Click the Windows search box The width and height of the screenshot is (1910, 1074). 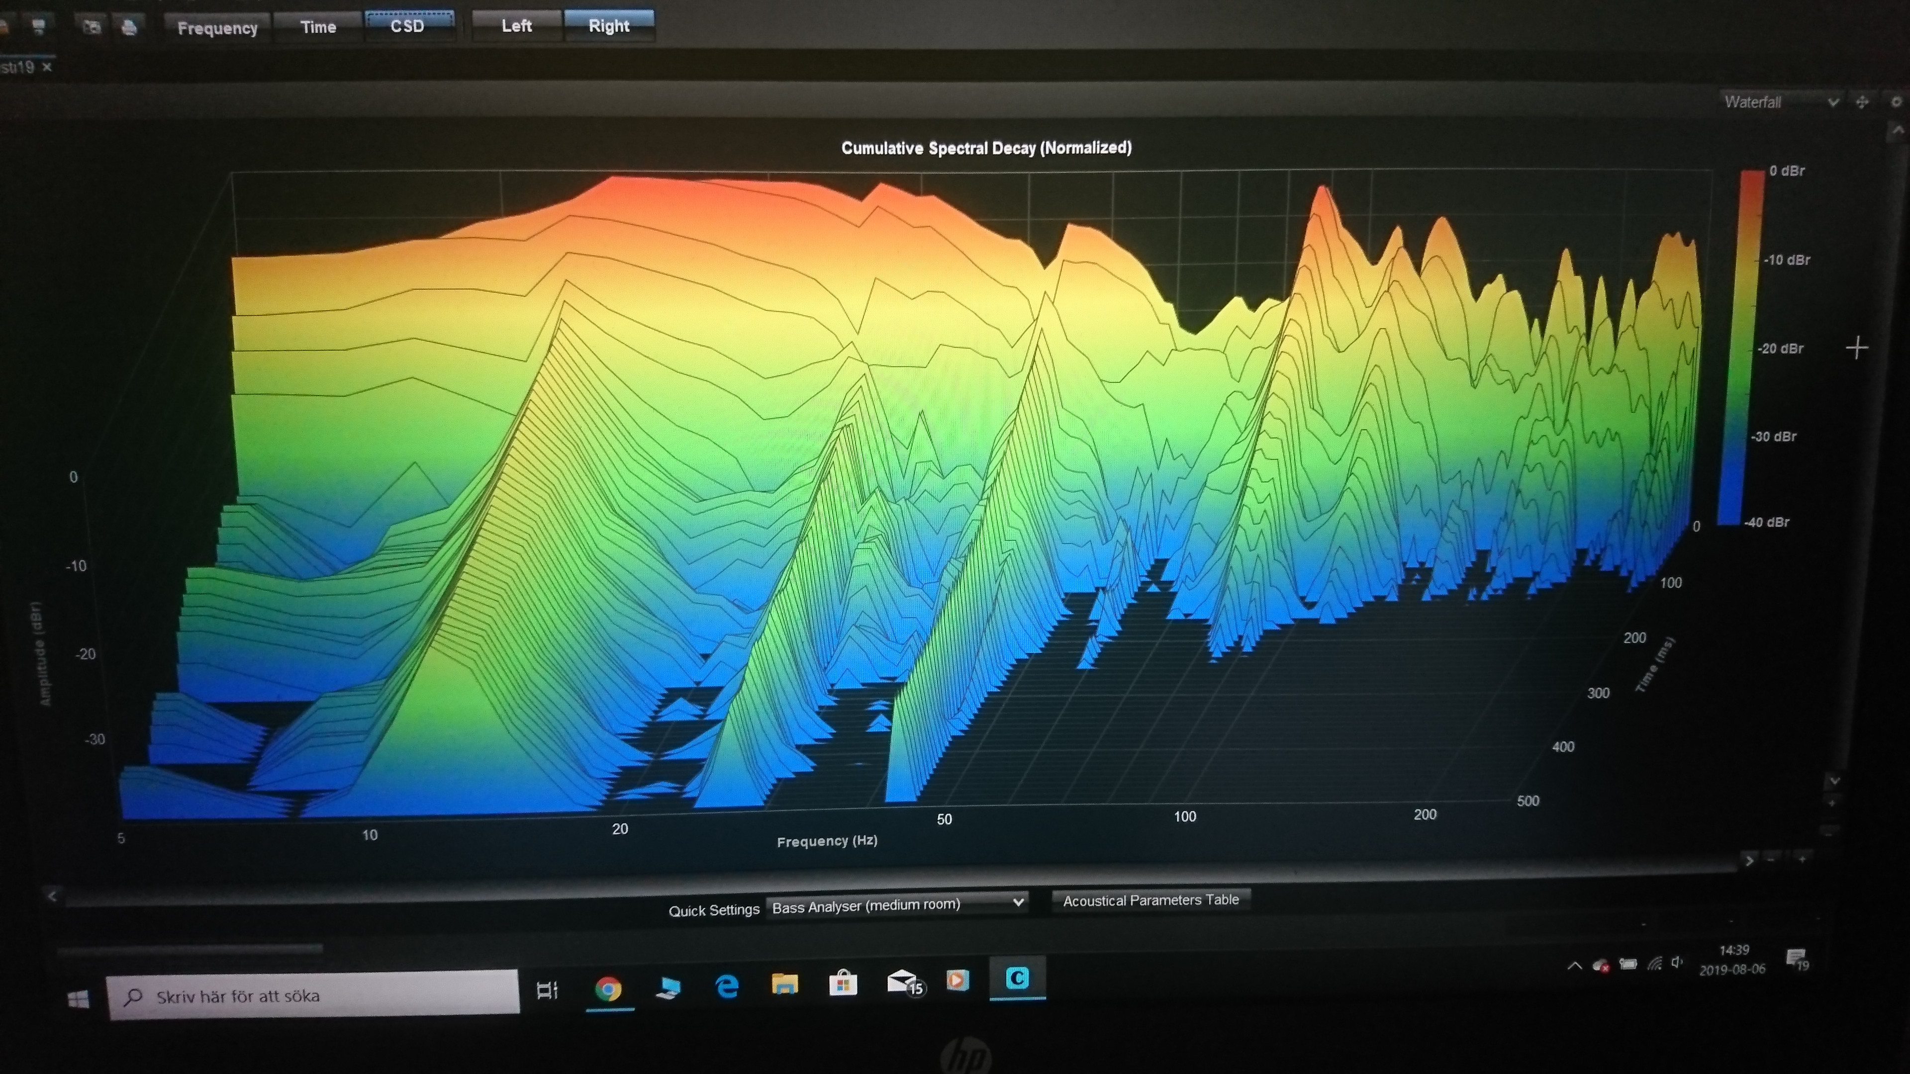coord(313,996)
